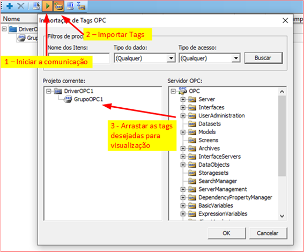Screen dimensions: 304x252
Task: Click the OPC server list scrollbar down arrow
Action: pos(282,216)
